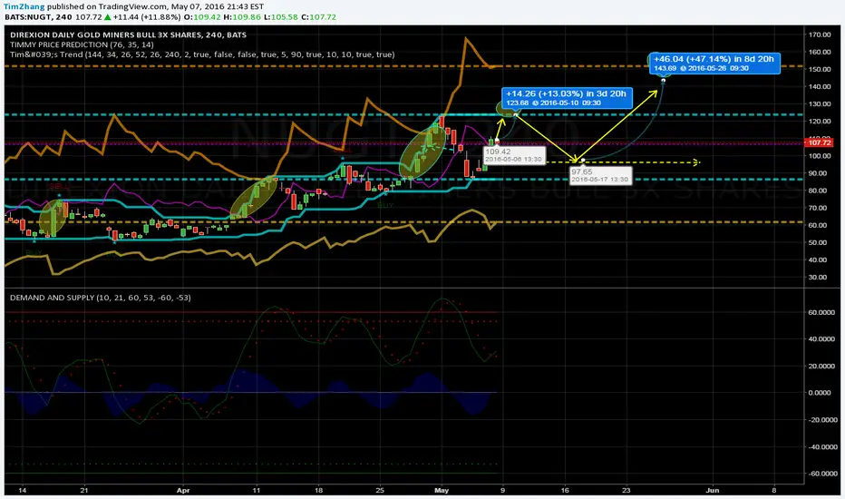The height and width of the screenshot is (499, 845).
Task: Click 60.0000 on the indicator axis
Action: 822,312
